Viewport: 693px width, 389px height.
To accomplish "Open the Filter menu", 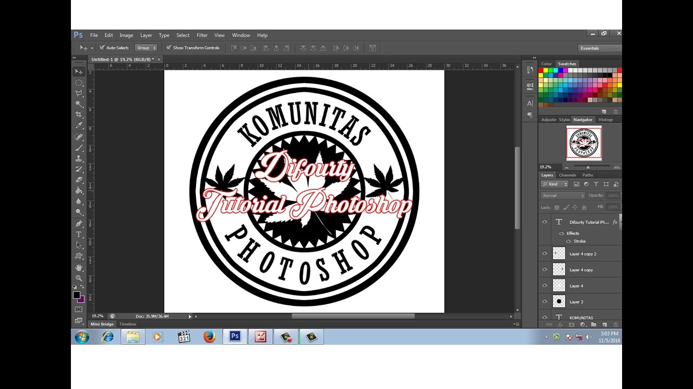I will 202,35.
